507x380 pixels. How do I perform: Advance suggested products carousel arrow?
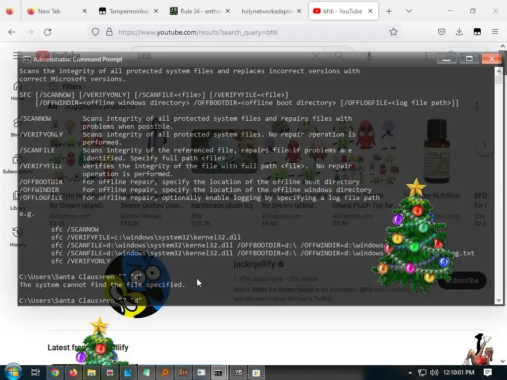pos(484,145)
